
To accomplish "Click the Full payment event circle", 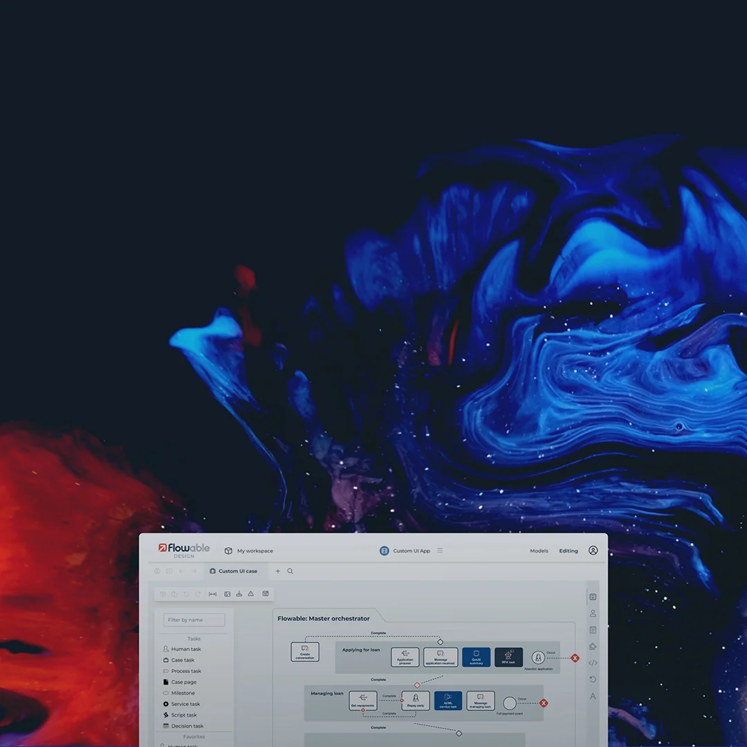I will coord(510,703).
